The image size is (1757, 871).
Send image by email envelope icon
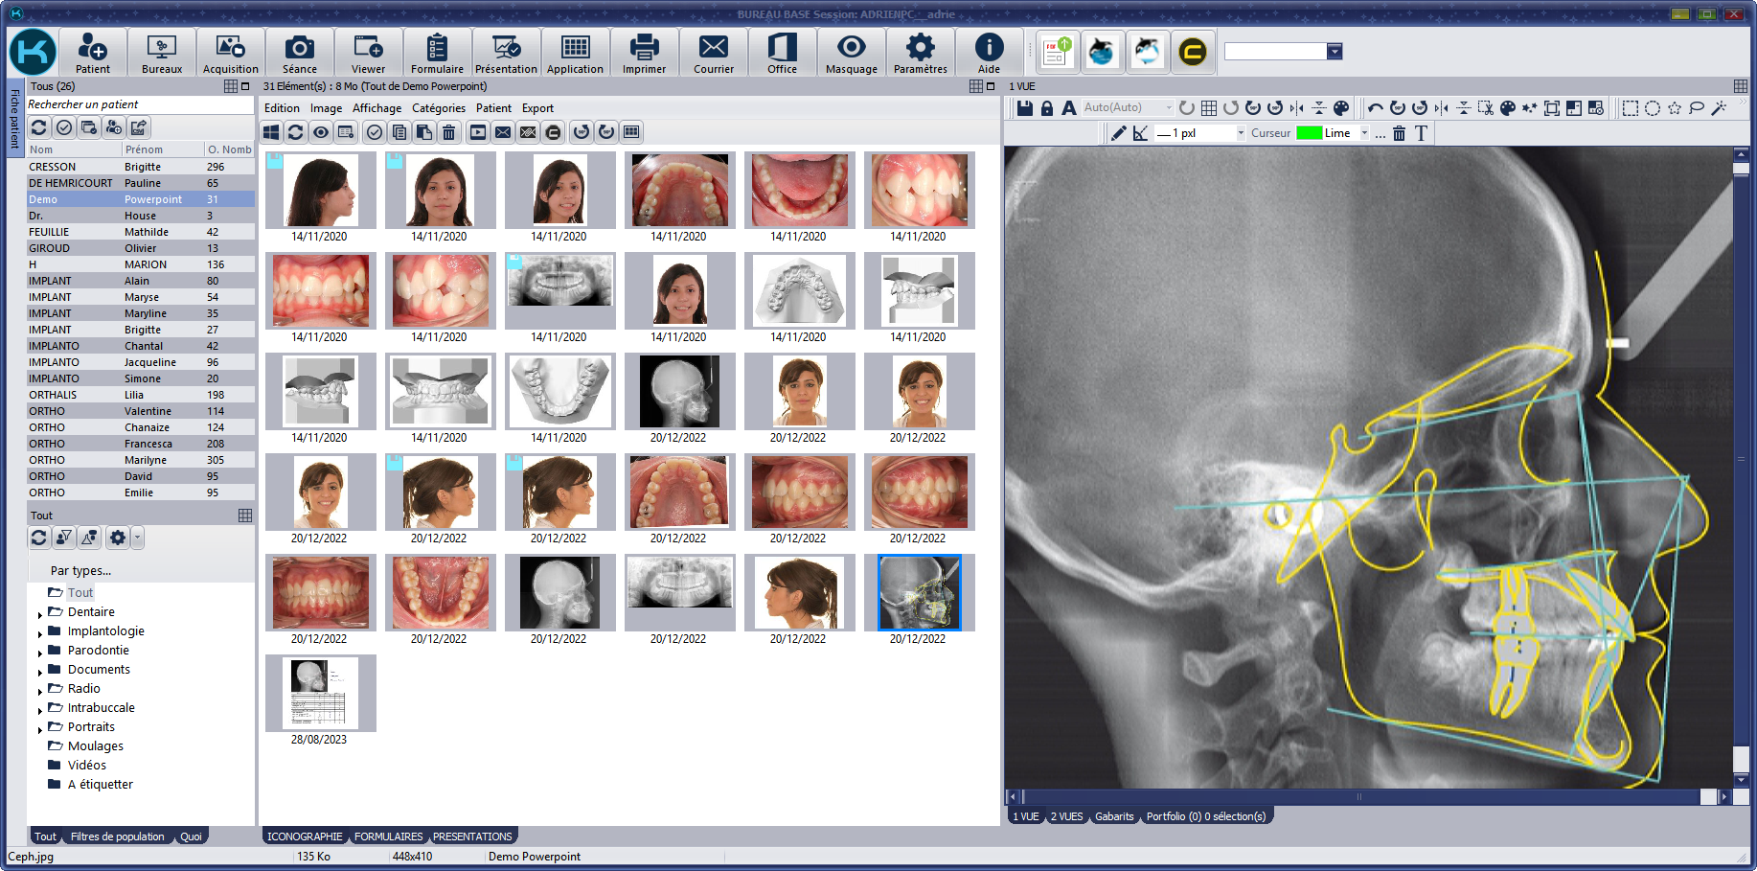[x=503, y=132]
